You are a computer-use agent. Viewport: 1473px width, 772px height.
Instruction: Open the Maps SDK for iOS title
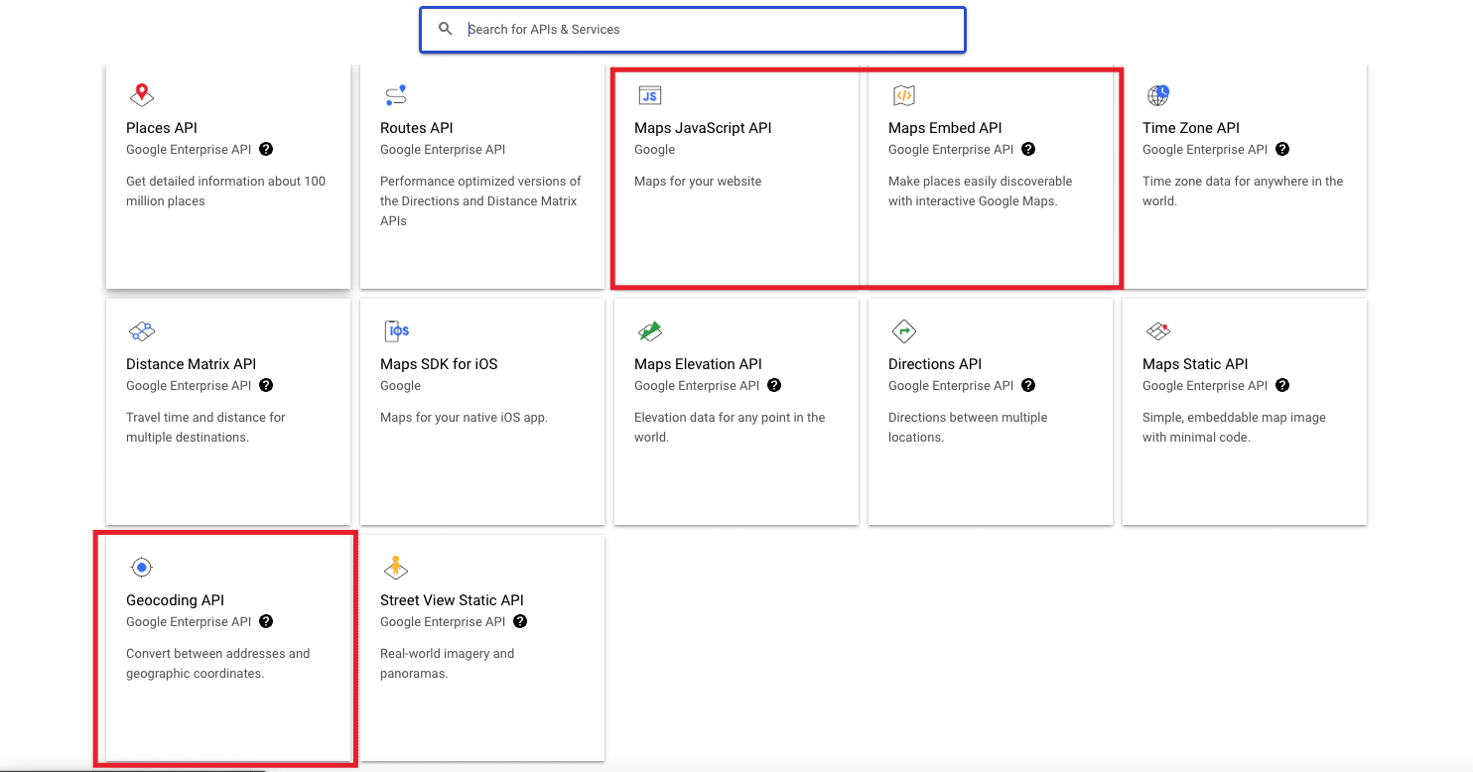pos(439,364)
